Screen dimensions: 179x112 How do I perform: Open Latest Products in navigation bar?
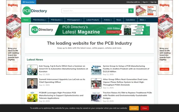93,20
